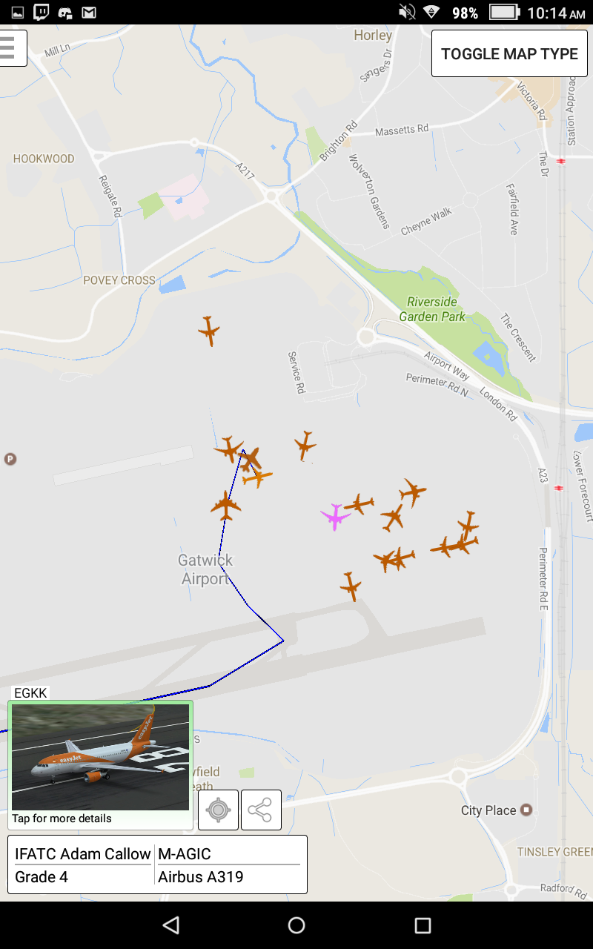Screen dimensions: 593x949
Task: Tap the Gatwick Airport map label
Action: (x=205, y=569)
